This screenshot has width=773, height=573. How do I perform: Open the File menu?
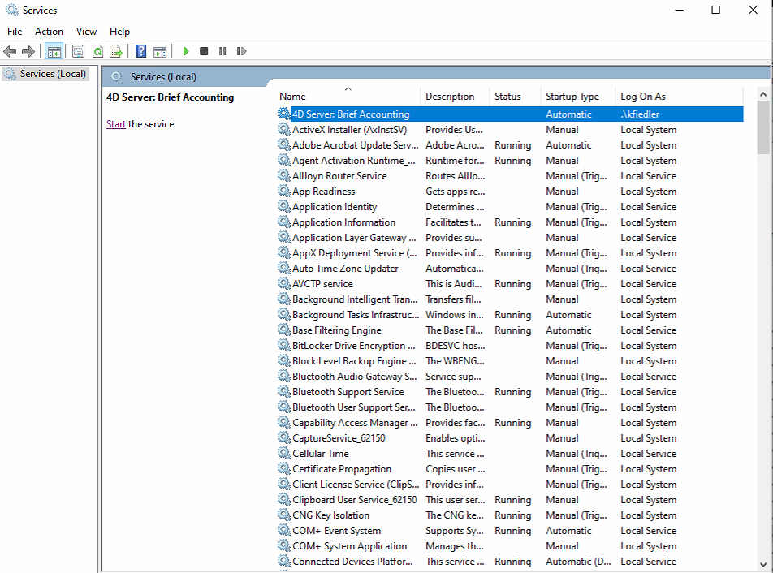(14, 31)
